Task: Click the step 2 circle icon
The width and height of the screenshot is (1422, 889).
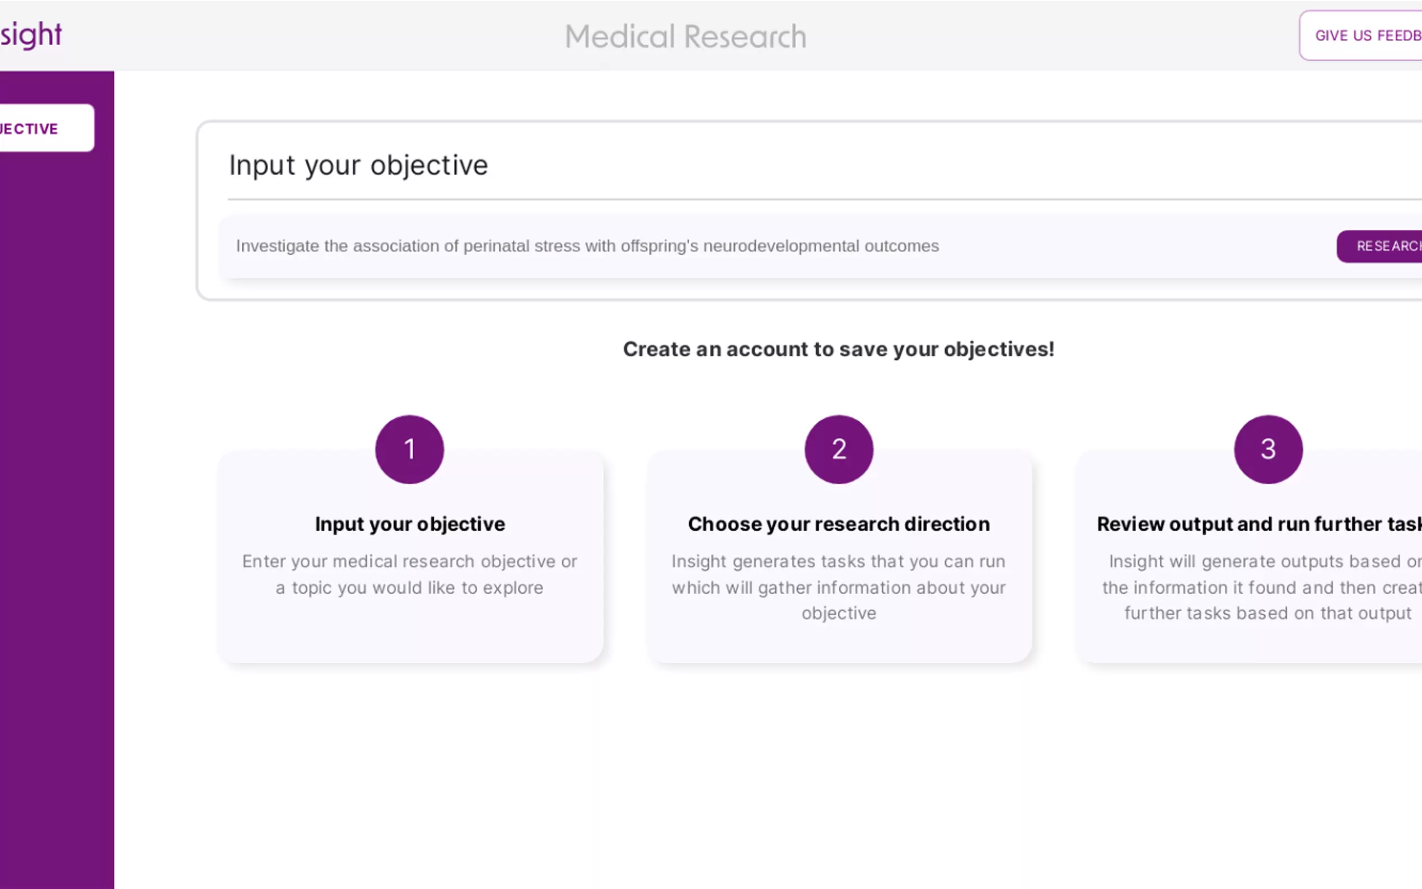Action: 838,449
